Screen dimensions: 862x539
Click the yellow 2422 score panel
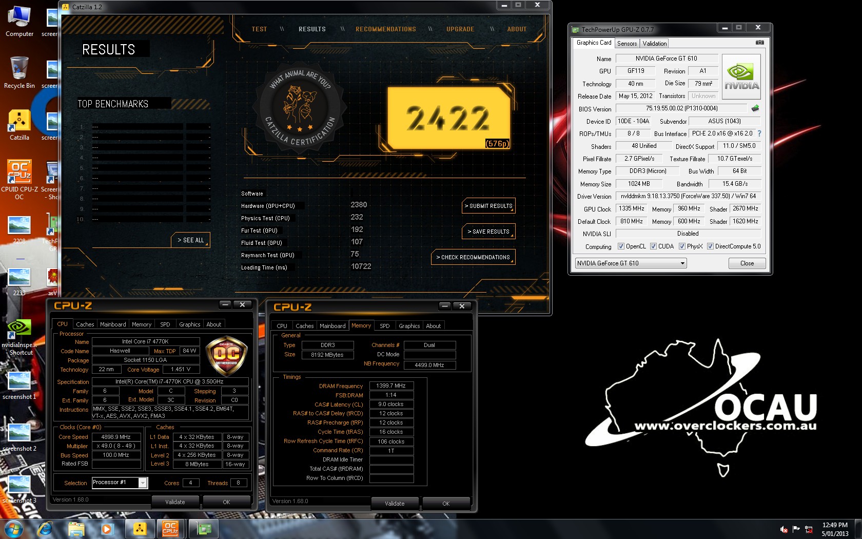click(x=448, y=118)
